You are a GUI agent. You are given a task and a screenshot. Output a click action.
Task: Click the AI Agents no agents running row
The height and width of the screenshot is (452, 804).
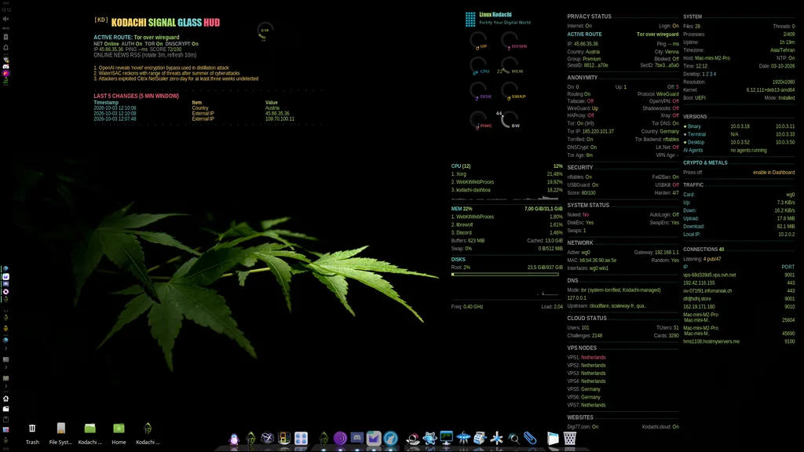[725, 150]
